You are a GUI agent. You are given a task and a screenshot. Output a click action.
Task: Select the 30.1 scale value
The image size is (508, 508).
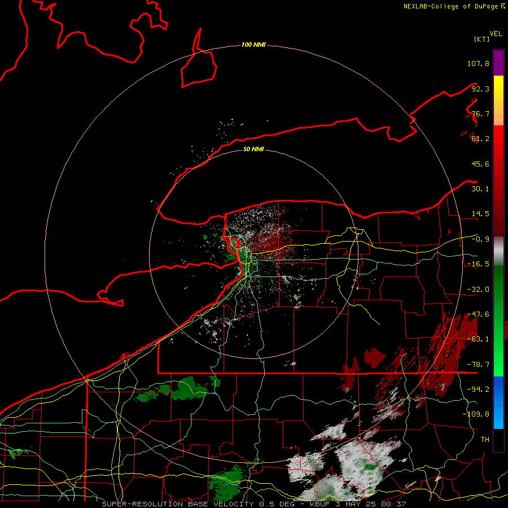pos(480,189)
